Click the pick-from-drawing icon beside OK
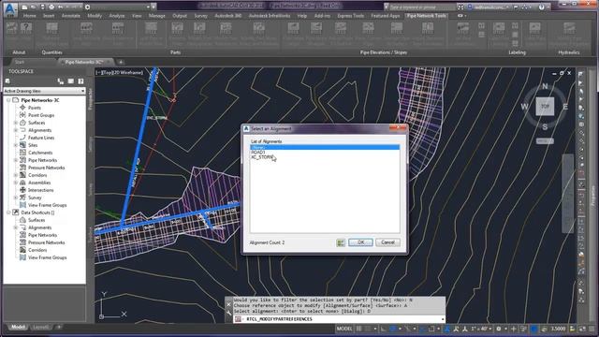 pyautogui.click(x=341, y=242)
